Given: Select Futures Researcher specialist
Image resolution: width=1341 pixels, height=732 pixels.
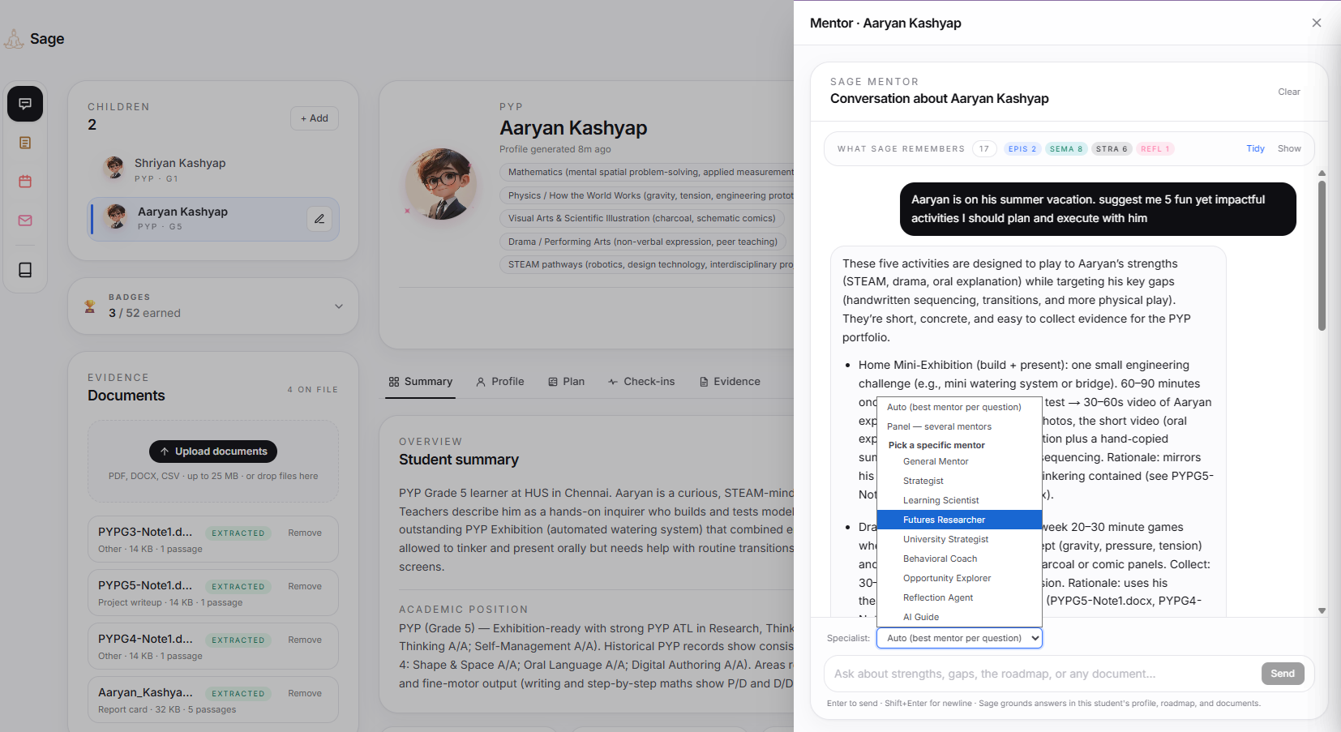Looking at the screenshot, I should coord(959,520).
